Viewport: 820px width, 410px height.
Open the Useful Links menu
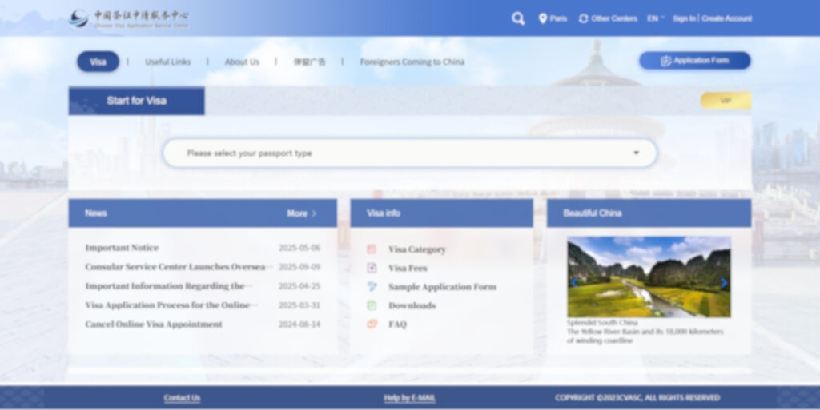pos(168,62)
